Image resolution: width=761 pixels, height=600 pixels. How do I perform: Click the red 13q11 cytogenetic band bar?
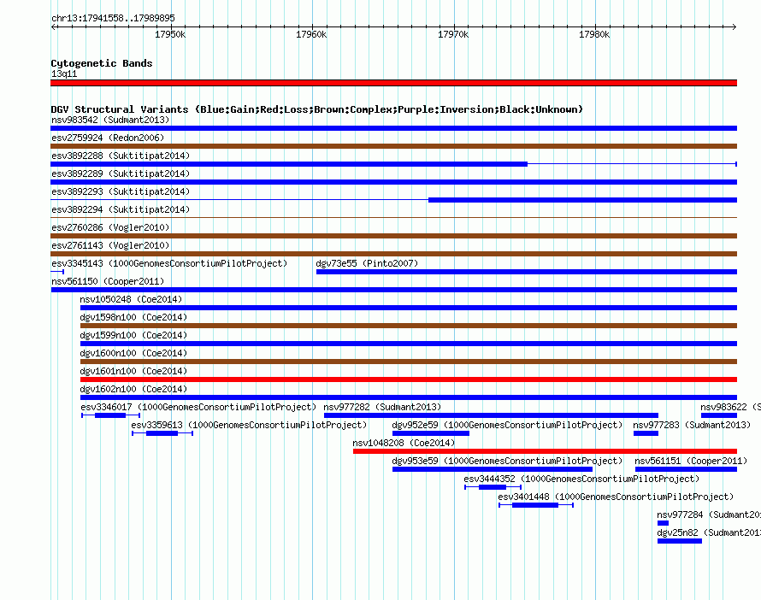pyautogui.click(x=393, y=83)
